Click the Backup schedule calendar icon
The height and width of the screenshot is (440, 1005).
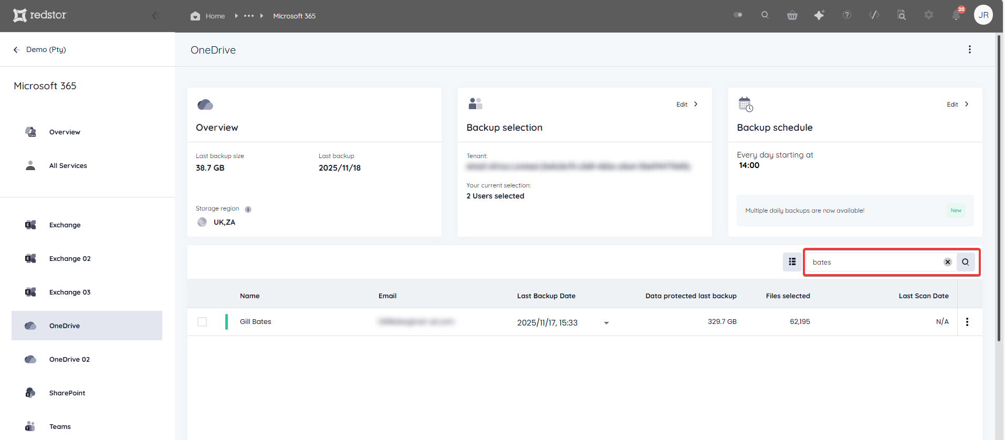point(746,104)
